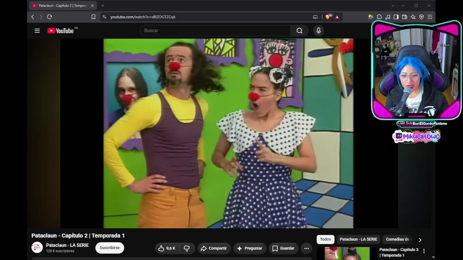
Task: Share the video via Compartir
Action: pyautogui.click(x=214, y=248)
